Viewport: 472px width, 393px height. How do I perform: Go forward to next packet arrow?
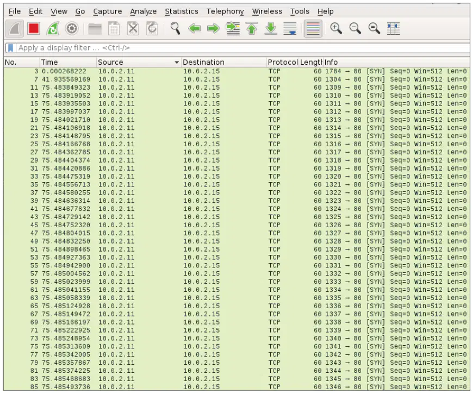(213, 29)
